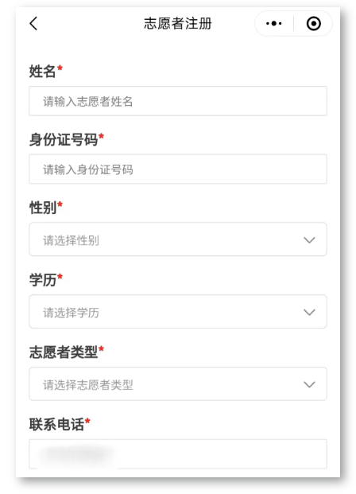Click the 学历 field label
The height and width of the screenshot is (494, 356).
[42, 280]
